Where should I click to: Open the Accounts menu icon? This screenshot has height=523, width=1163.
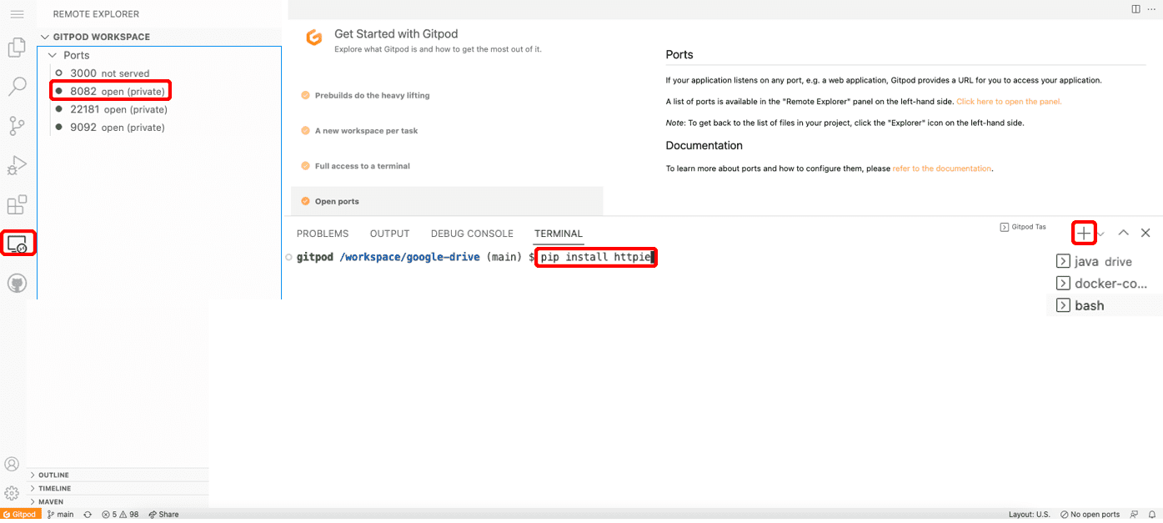(x=13, y=465)
